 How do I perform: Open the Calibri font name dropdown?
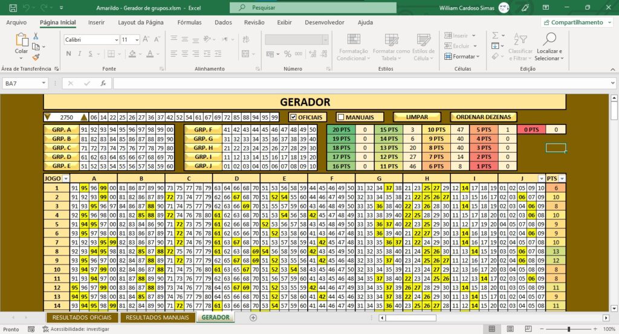coord(117,40)
